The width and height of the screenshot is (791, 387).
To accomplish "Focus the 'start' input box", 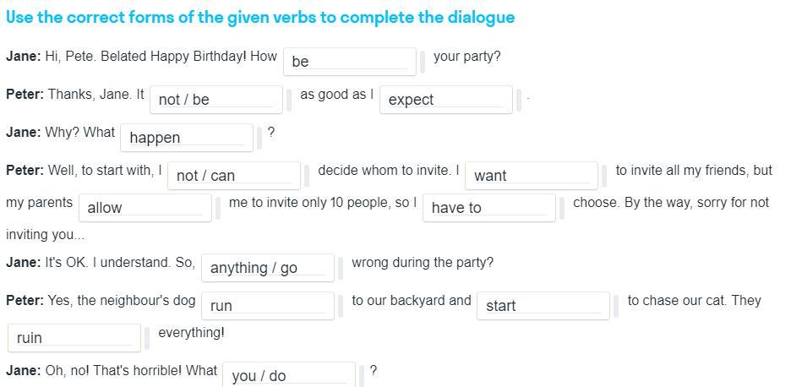I will [x=543, y=305].
